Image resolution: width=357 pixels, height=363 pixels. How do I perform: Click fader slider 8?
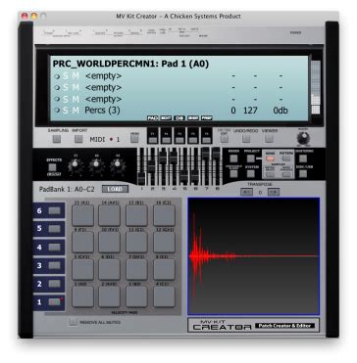(216, 153)
